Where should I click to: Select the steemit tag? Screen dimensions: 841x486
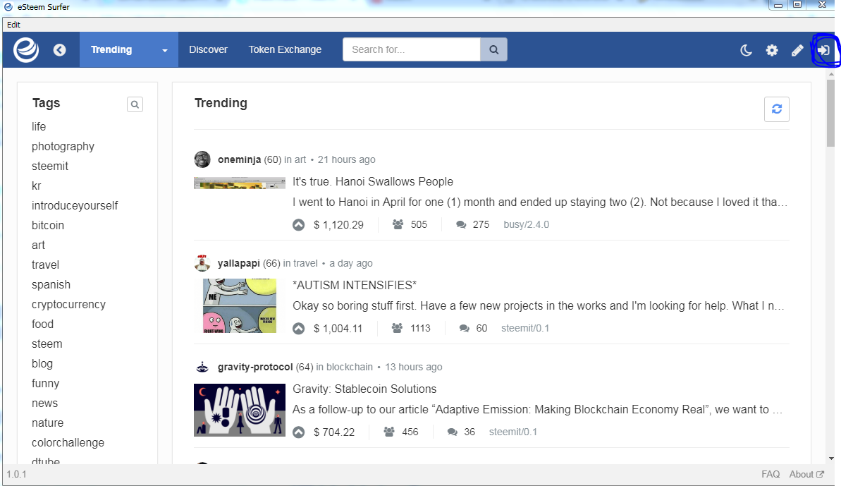click(x=50, y=166)
